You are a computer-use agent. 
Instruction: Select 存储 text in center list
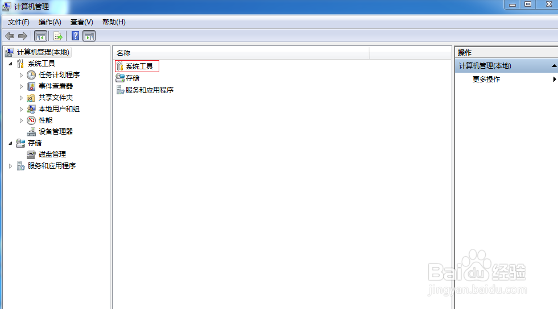[x=133, y=78]
